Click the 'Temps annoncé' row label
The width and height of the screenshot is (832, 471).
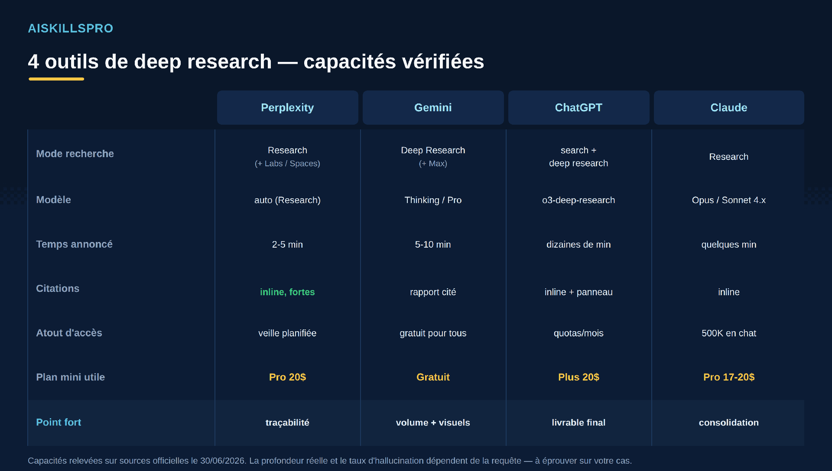[74, 244]
